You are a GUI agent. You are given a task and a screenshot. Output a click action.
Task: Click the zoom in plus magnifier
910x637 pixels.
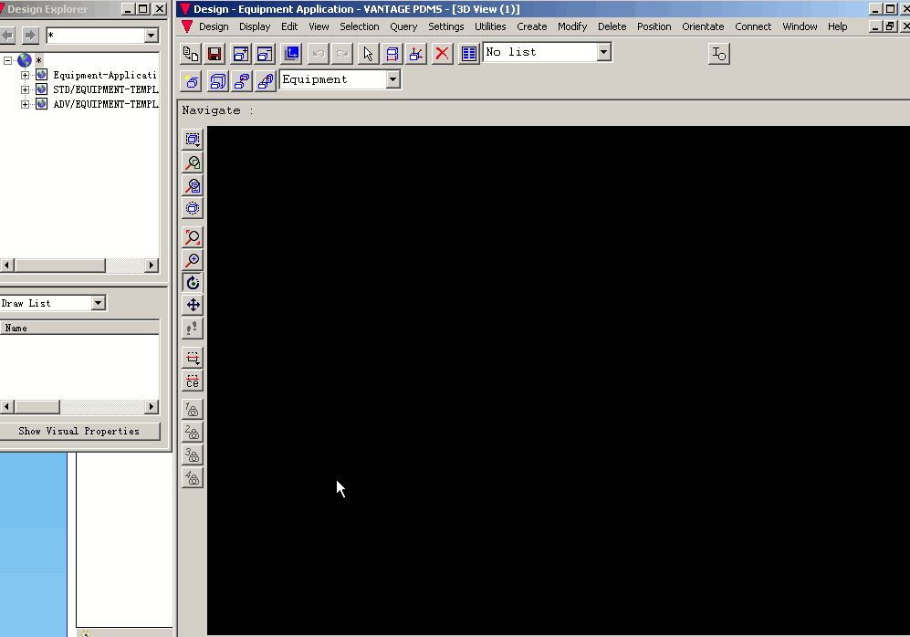click(x=193, y=259)
